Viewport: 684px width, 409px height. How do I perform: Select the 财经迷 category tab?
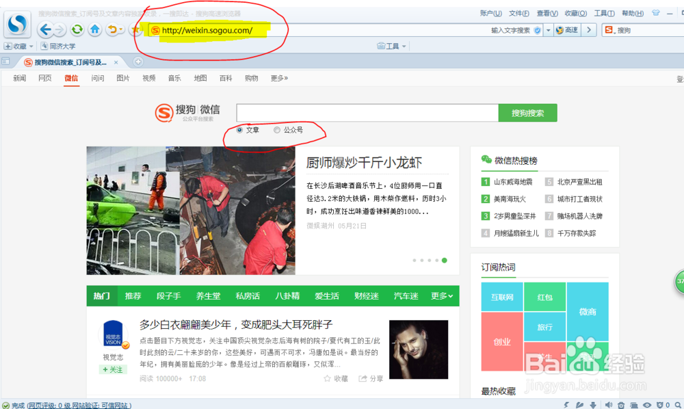tap(367, 296)
